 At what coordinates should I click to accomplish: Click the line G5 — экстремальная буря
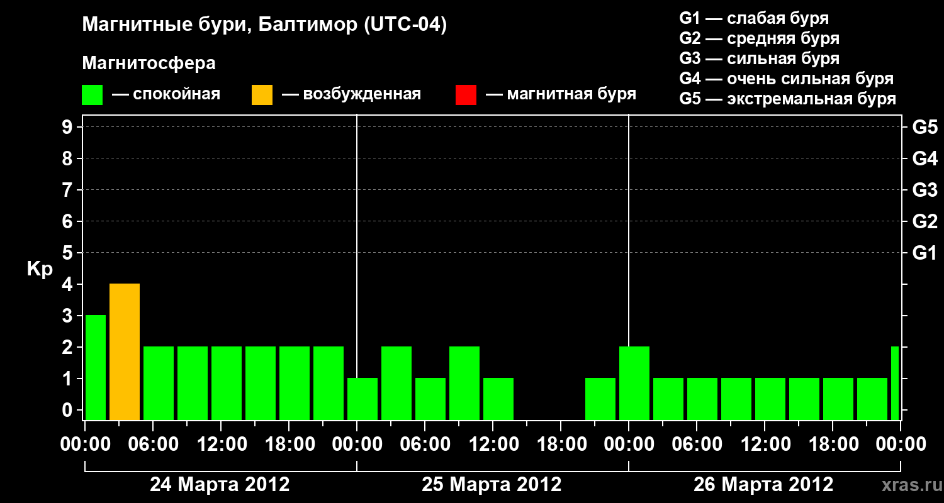point(788,99)
